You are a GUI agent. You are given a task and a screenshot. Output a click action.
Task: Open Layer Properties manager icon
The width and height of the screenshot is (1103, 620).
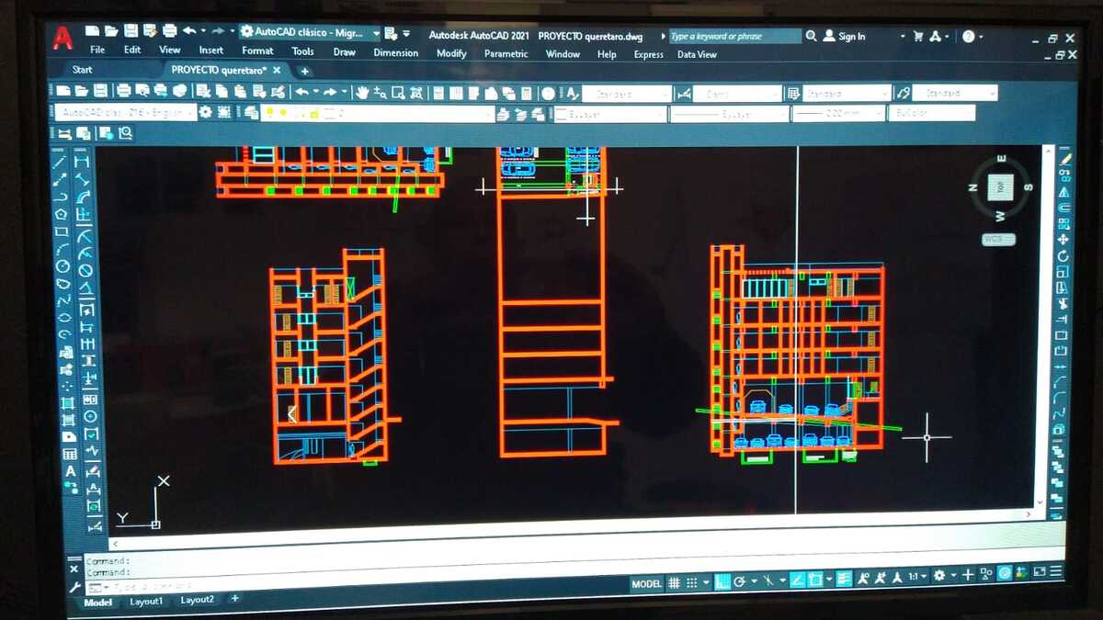[252, 112]
